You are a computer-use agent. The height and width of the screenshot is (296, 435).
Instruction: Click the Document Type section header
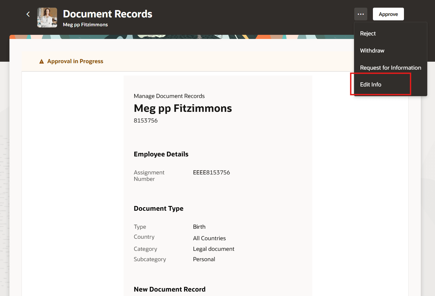(x=159, y=208)
